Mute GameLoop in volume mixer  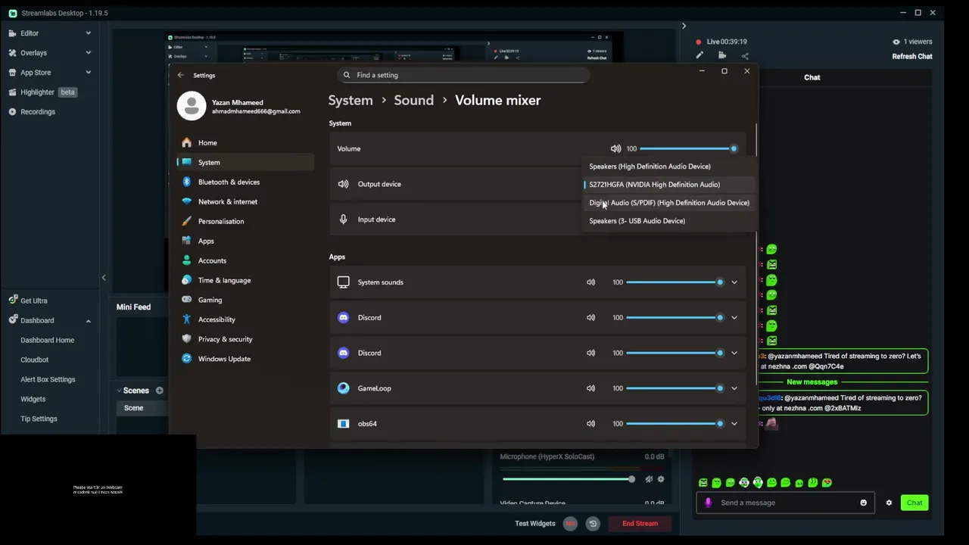(590, 388)
